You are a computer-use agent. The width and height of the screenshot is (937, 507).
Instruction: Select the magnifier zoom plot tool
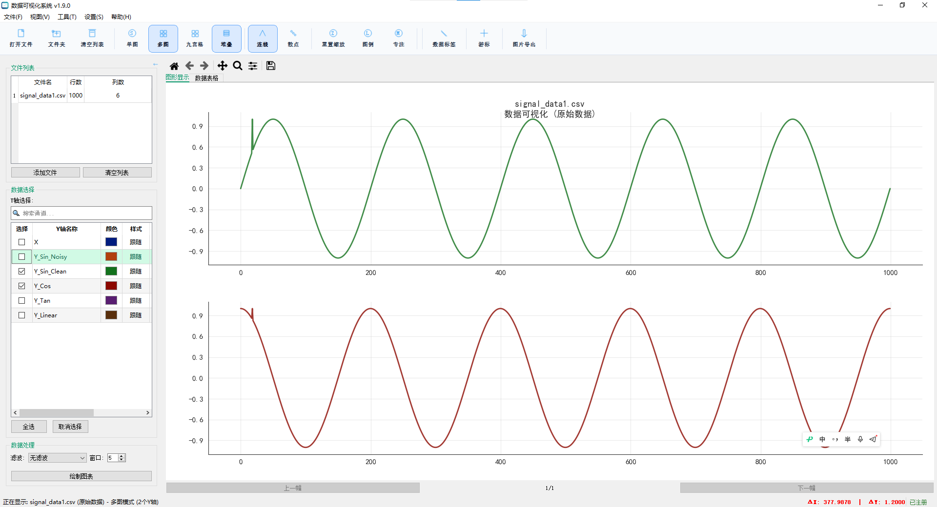pyautogui.click(x=238, y=66)
